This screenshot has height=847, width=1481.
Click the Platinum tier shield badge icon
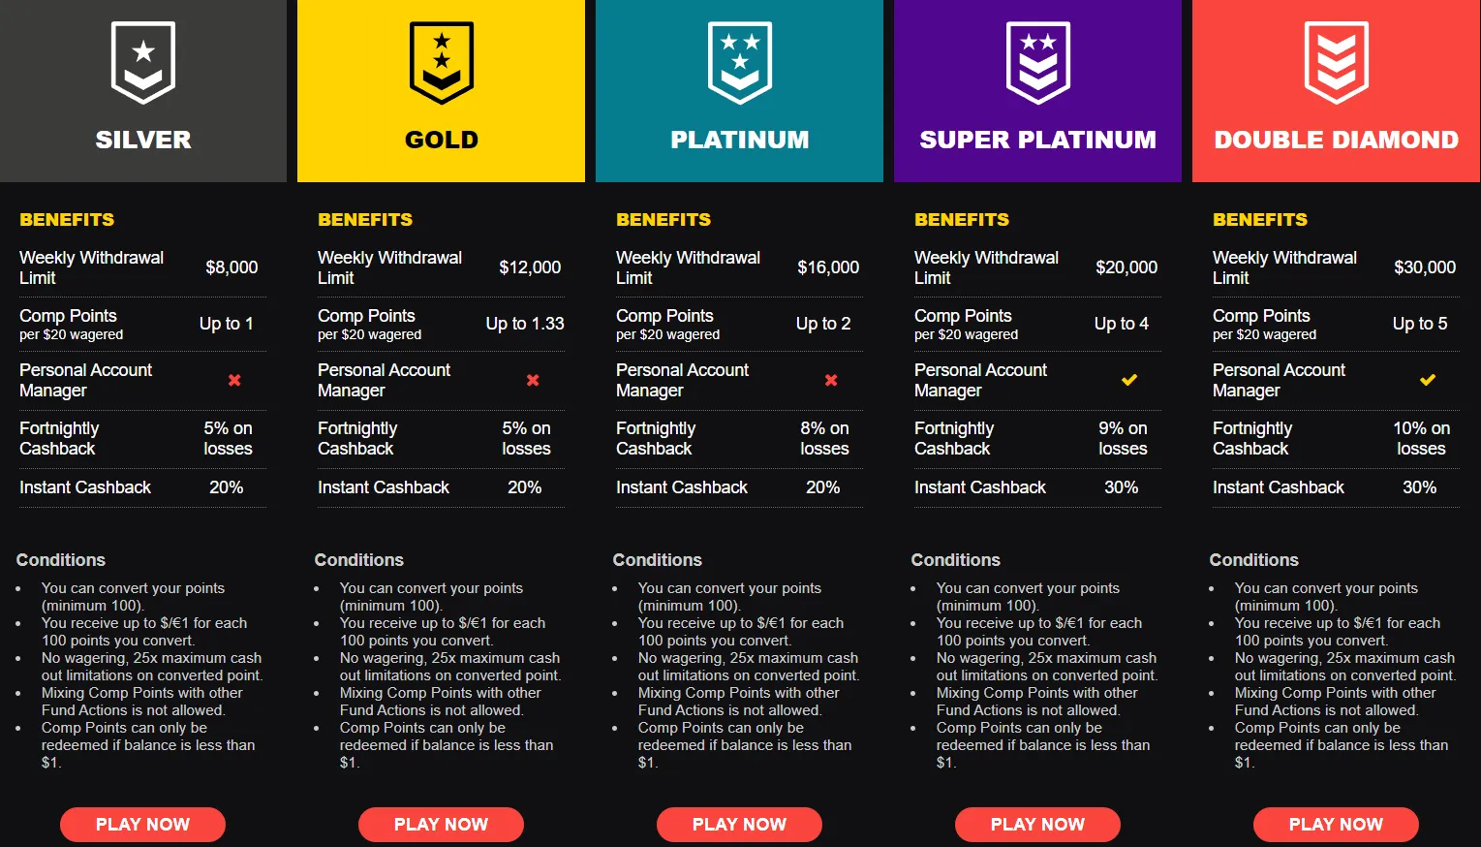740,63
